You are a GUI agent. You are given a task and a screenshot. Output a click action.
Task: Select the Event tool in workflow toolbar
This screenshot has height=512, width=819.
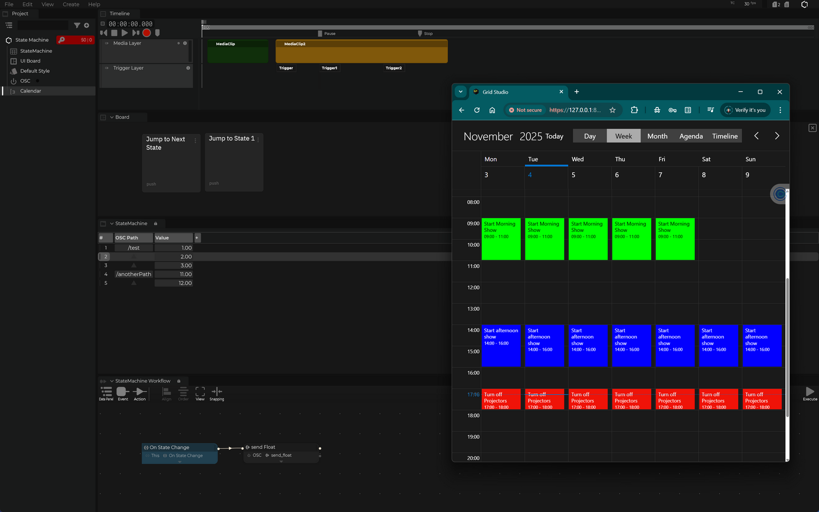123,392
